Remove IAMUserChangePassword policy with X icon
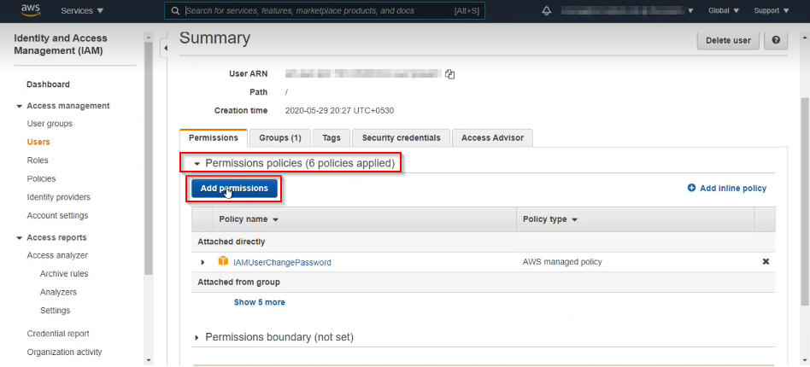Viewport: 810px width, 367px height. pos(766,262)
